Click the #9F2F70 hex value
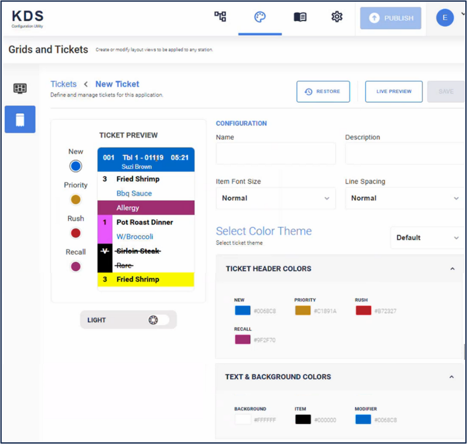 tap(265, 340)
